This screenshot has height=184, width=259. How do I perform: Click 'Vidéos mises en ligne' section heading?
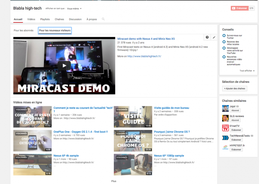click(28, 102)
